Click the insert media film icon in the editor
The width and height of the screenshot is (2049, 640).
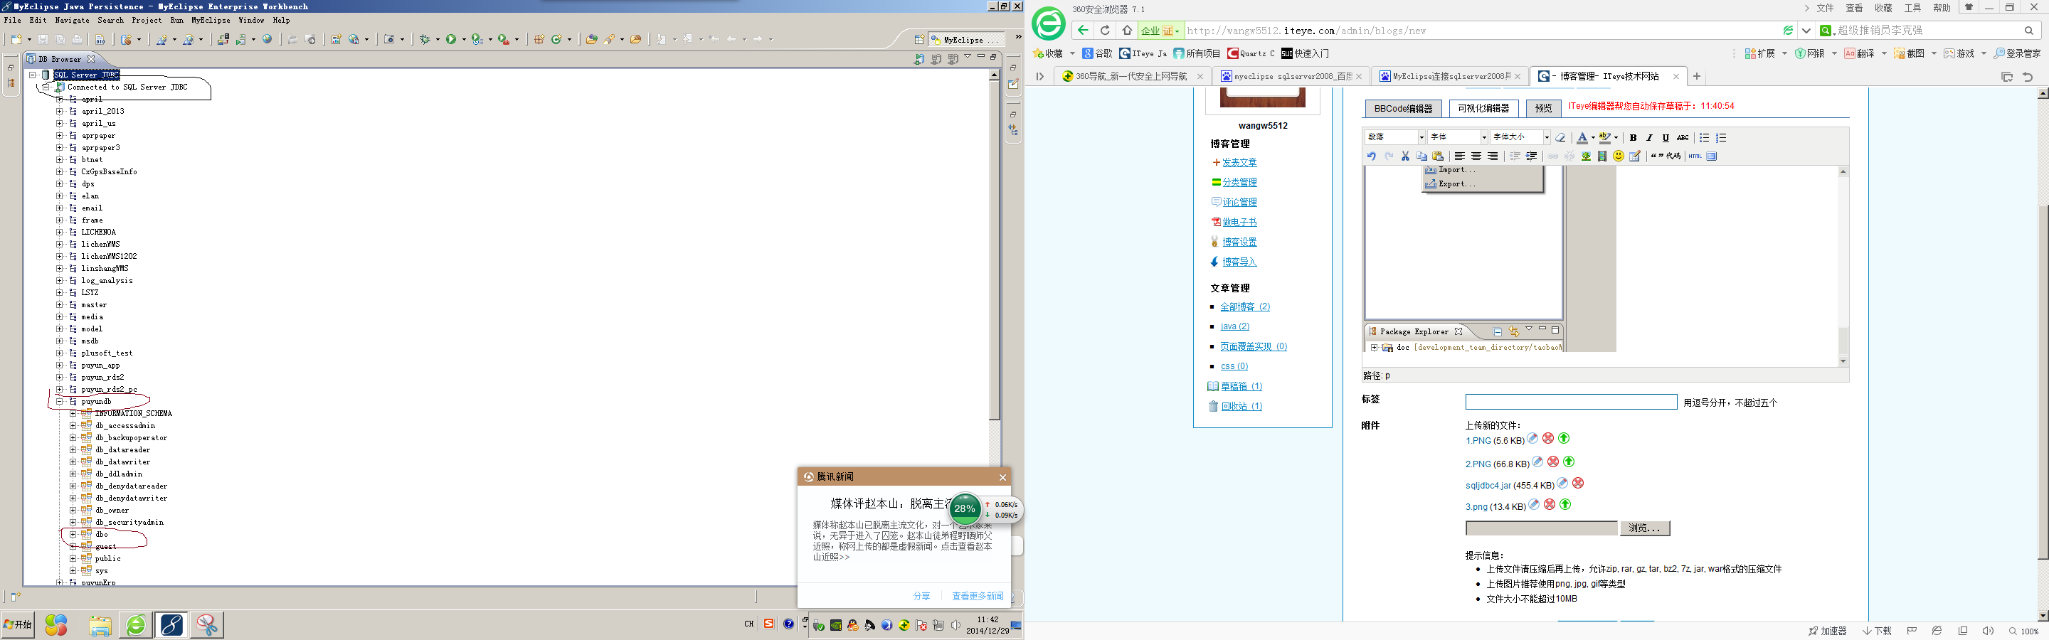(x=1602, y=156)
